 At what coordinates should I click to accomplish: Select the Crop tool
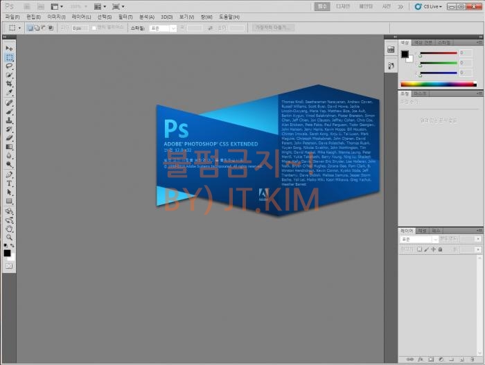(x=9, y=83)
